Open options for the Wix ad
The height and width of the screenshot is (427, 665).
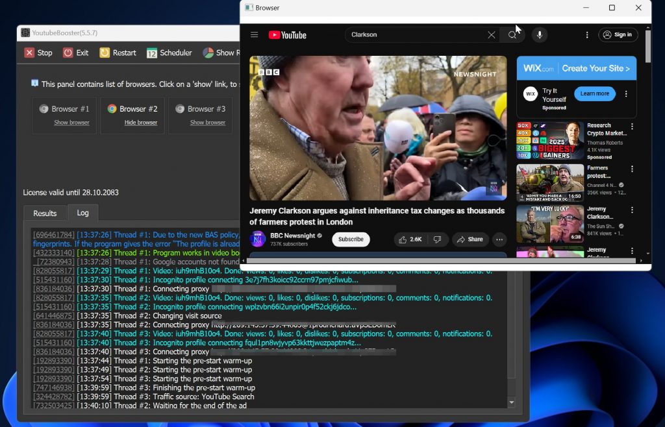pos(626,94)
